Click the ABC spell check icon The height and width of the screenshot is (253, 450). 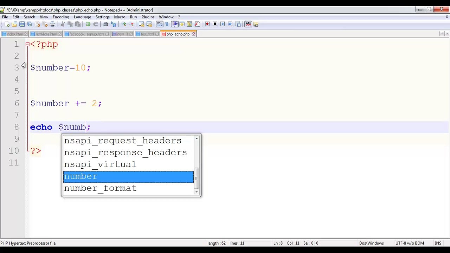249,24
